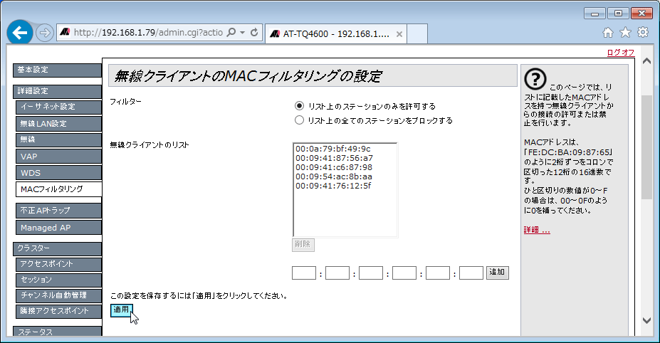660x343 pixels.
Task: Click the help question mark icon
Action: pyautogui.click(x=535, y=79)
